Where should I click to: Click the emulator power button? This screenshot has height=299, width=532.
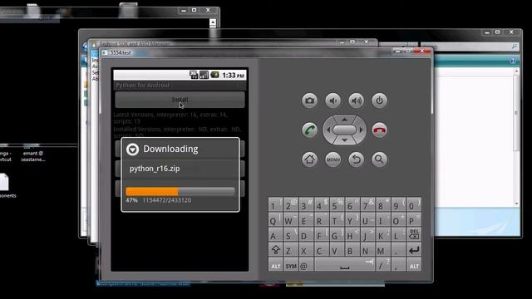pyautogui.click(x=379, y=100)
